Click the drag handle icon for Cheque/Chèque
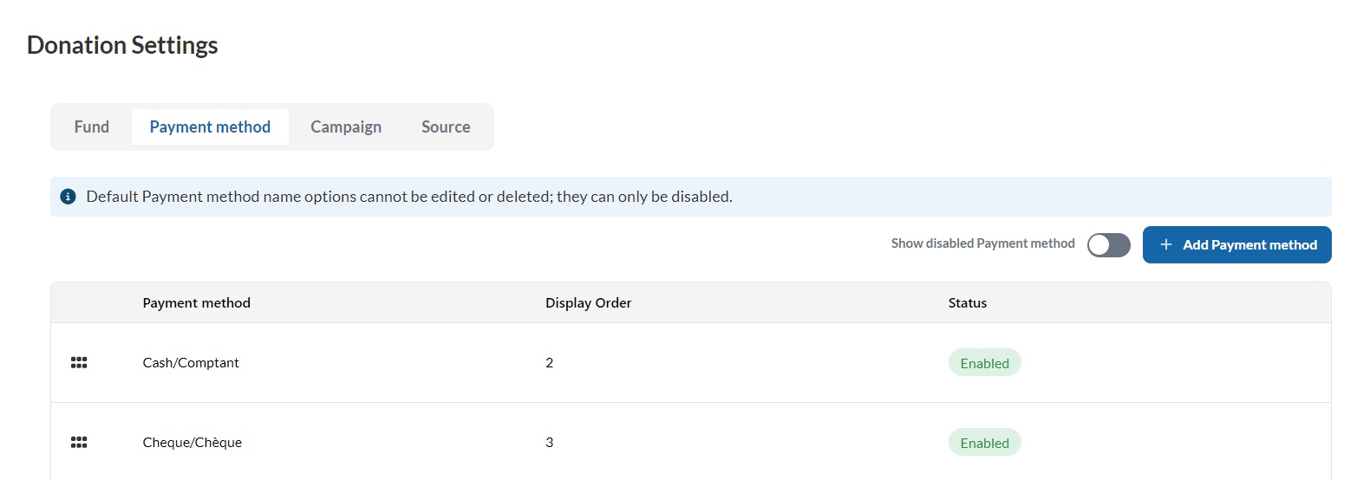The width and height of the screenshot is (1370, 480). point(79,443)
